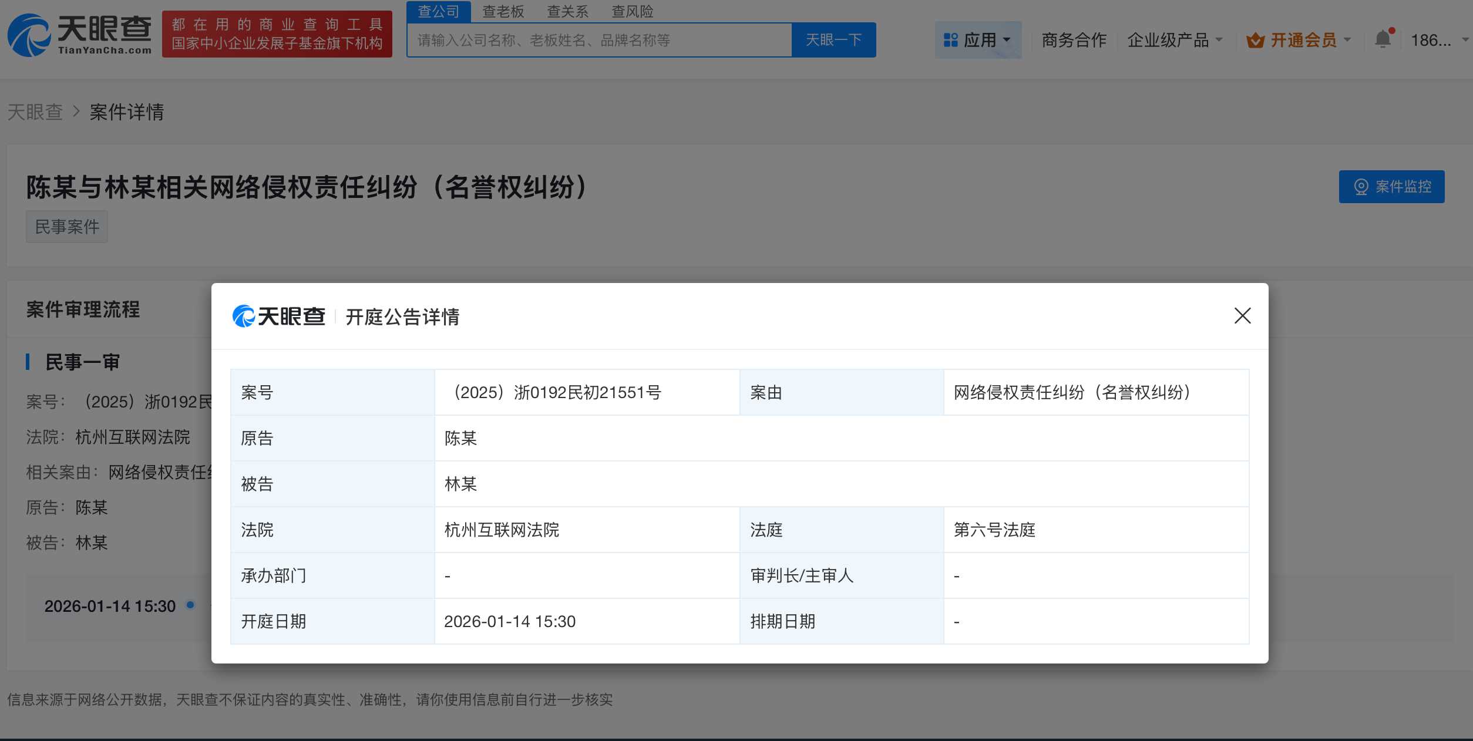The height and width of the screenshot is (741, 1473).
Task: Click the crown icon beside 开通会员
Action: [x=1254, y=40]
